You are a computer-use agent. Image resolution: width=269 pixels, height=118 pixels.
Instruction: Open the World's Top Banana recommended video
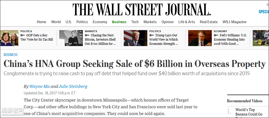[x=245, y=112]
